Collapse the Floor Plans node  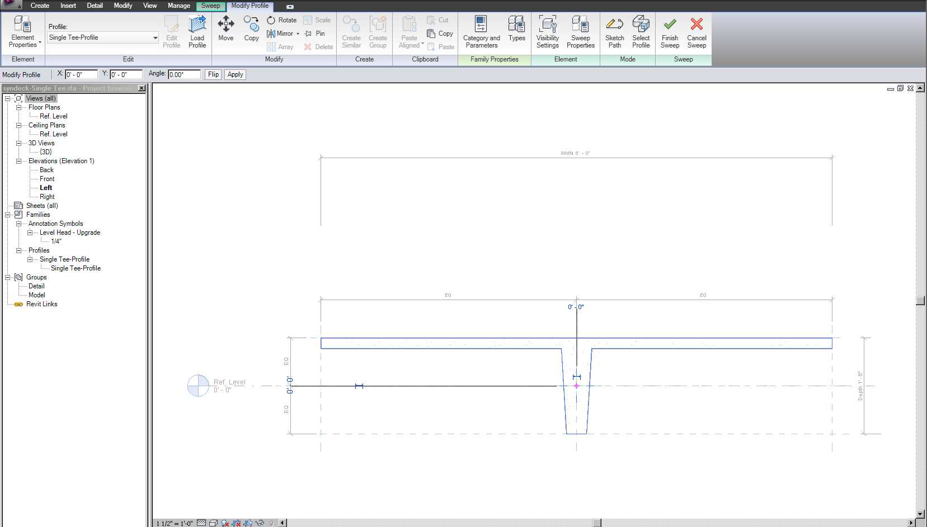pyautogui.click(x=18, y=107)
